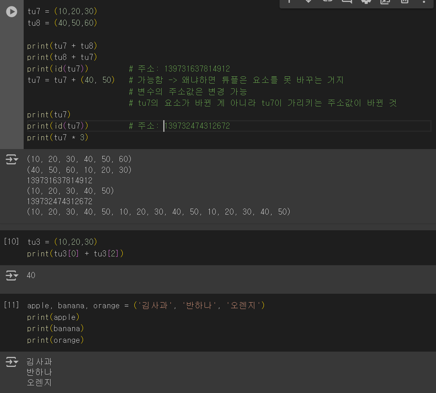Screen dimensions: 436x393
Task: Click the comment starting with 가능함 -> 왜냐하면
Action: click(236, 80)
